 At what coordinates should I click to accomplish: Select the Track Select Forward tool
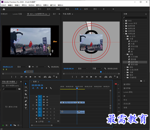26,87
